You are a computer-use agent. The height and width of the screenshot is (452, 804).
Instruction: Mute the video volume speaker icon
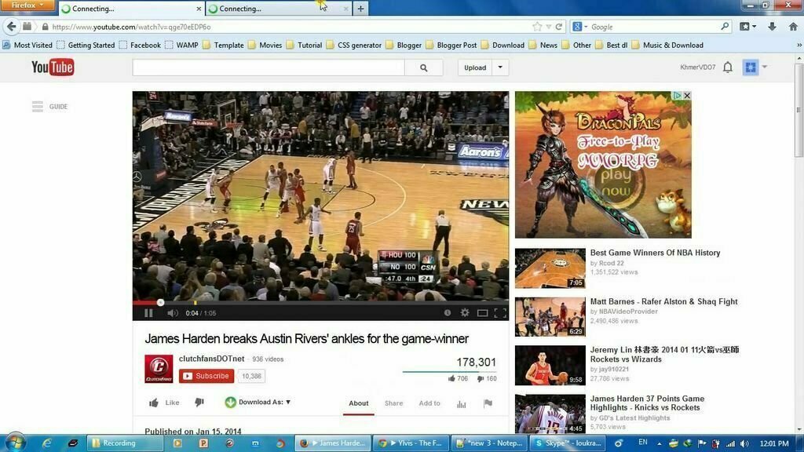point(172,312)
